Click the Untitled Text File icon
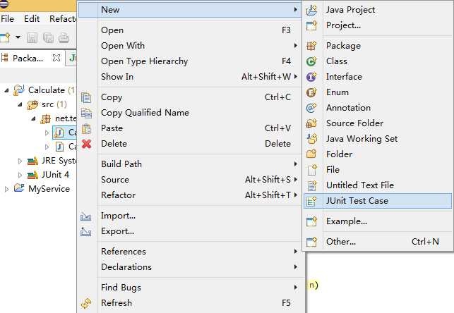Viewport: 454px width, 313px height. coord(311,185)
